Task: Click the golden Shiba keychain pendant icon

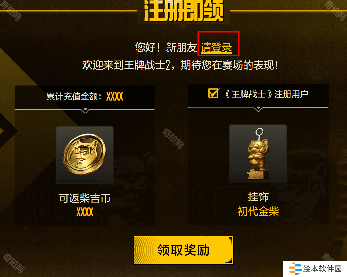Action: [x=258, y=154]
